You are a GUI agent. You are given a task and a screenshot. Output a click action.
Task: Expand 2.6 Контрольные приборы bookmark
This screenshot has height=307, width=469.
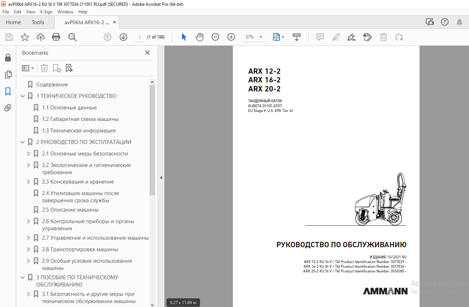tap(28, 221)
